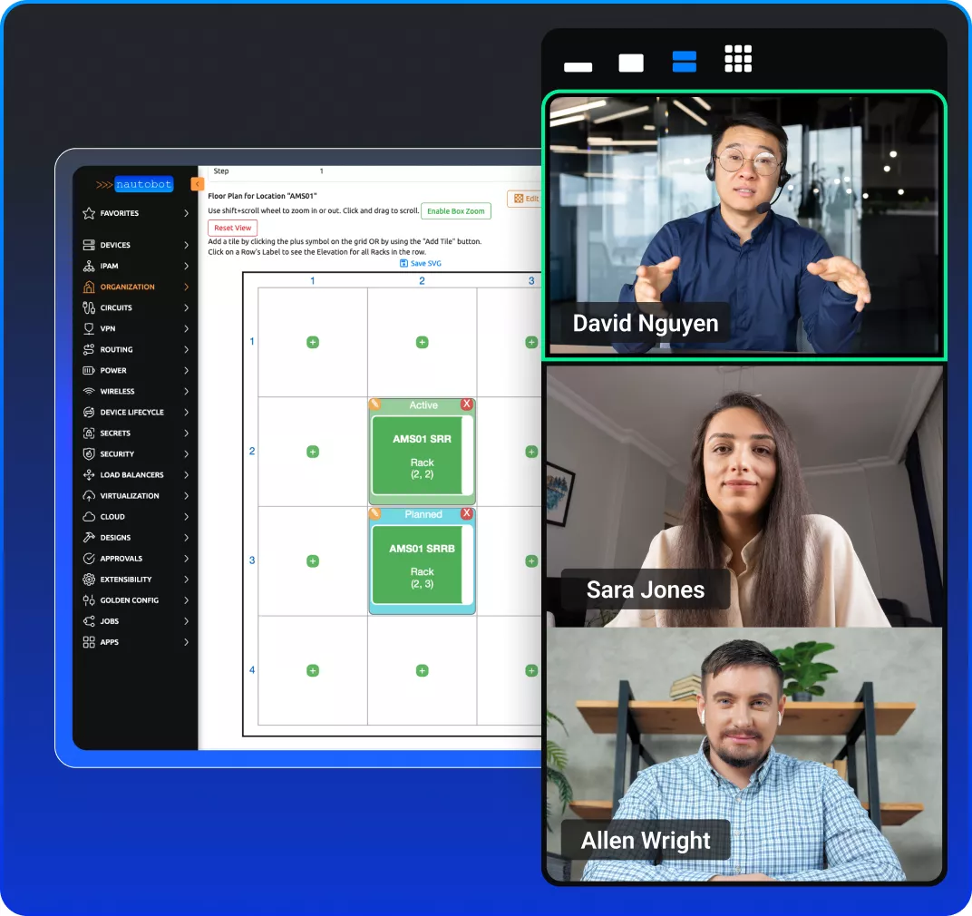Click row label 4 for elevation
Image resolution: width=972 pixels, height=916 pixels.
pos(252,670)
